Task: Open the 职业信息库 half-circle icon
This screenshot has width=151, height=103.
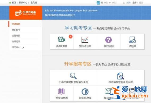Action: click(x=85, y=92)
